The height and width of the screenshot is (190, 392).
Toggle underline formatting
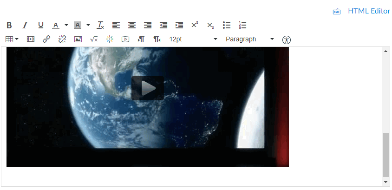[x=41, y=25]
